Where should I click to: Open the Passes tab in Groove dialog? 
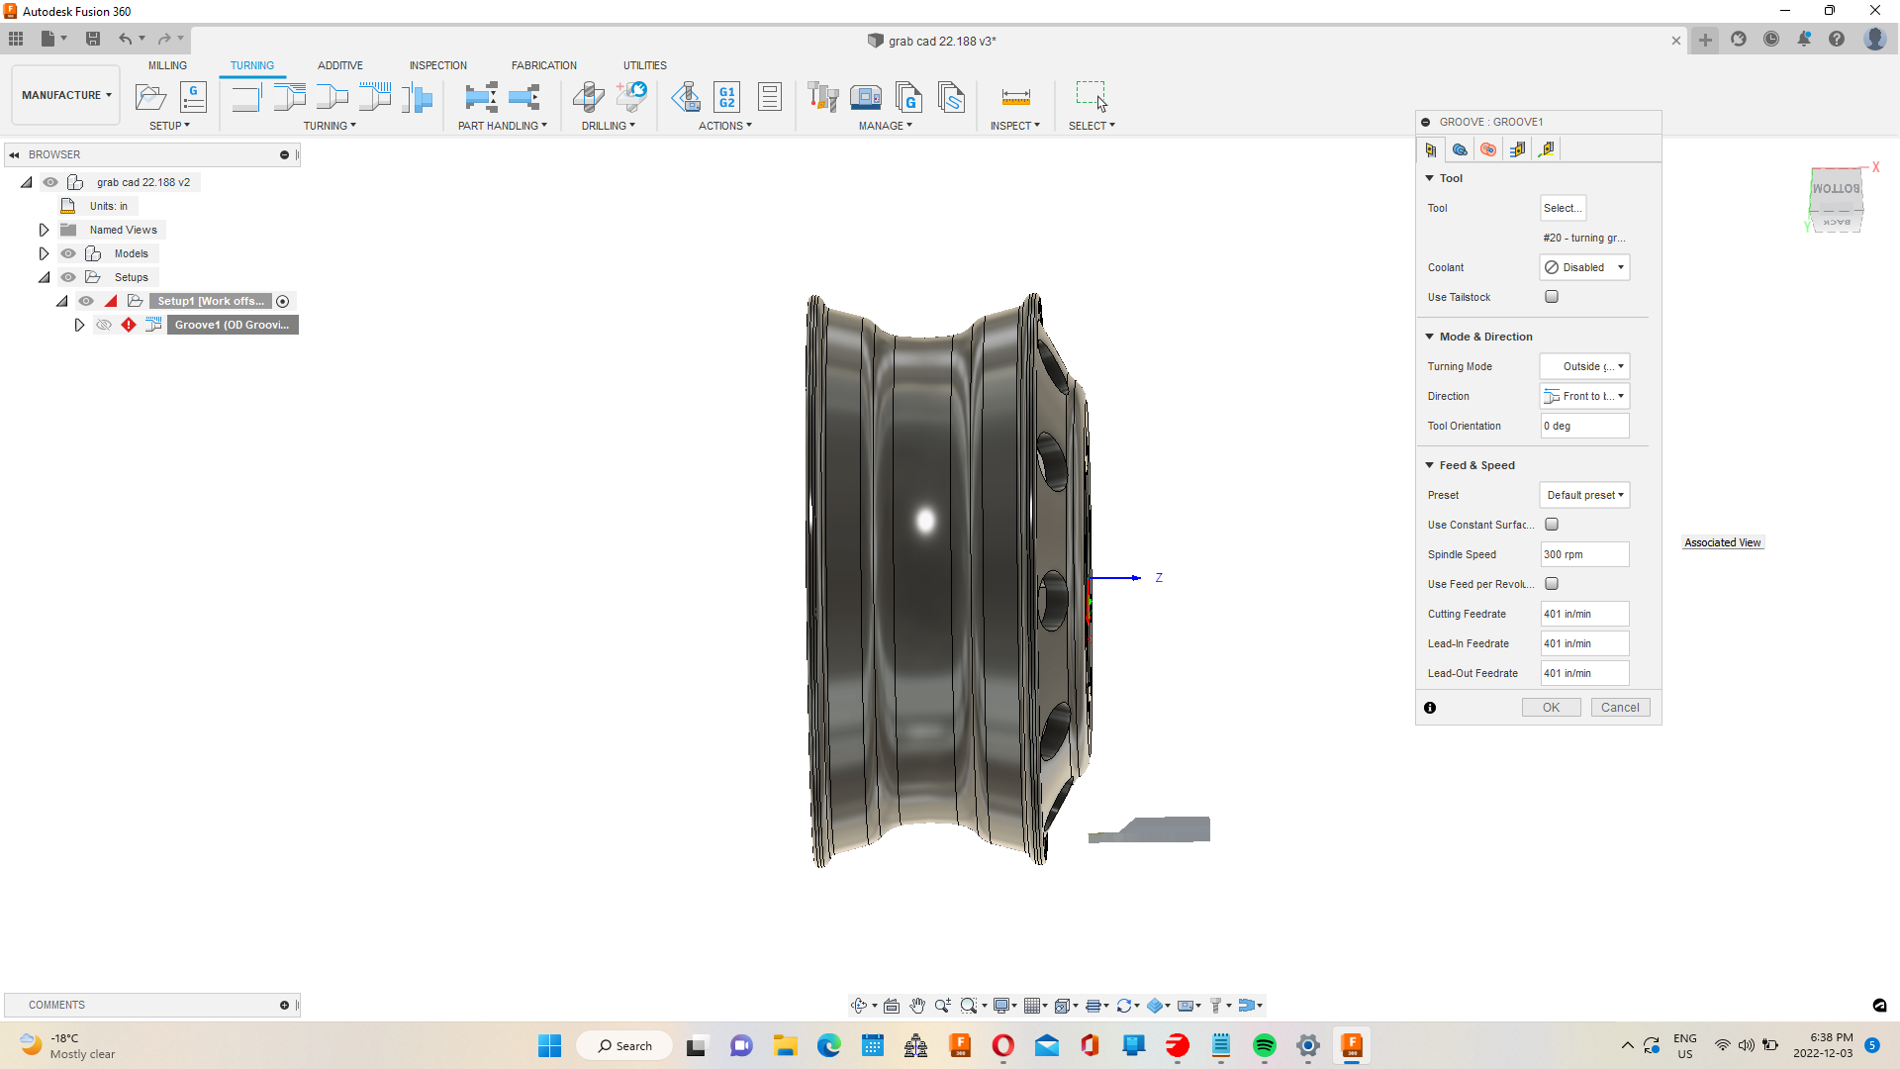tap(1517, 149)
